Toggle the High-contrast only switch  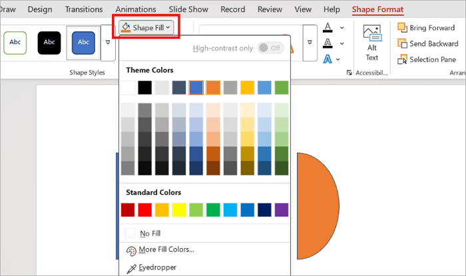[271, 48]
